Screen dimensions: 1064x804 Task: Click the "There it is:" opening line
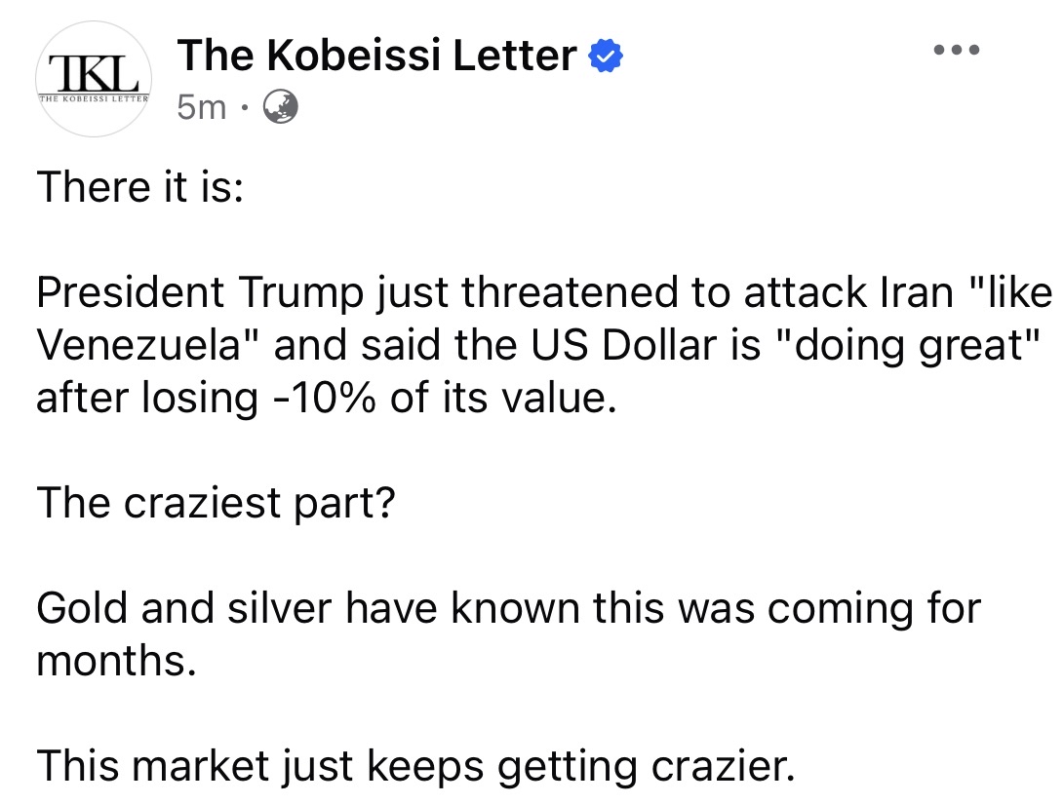tap(138, 186)
